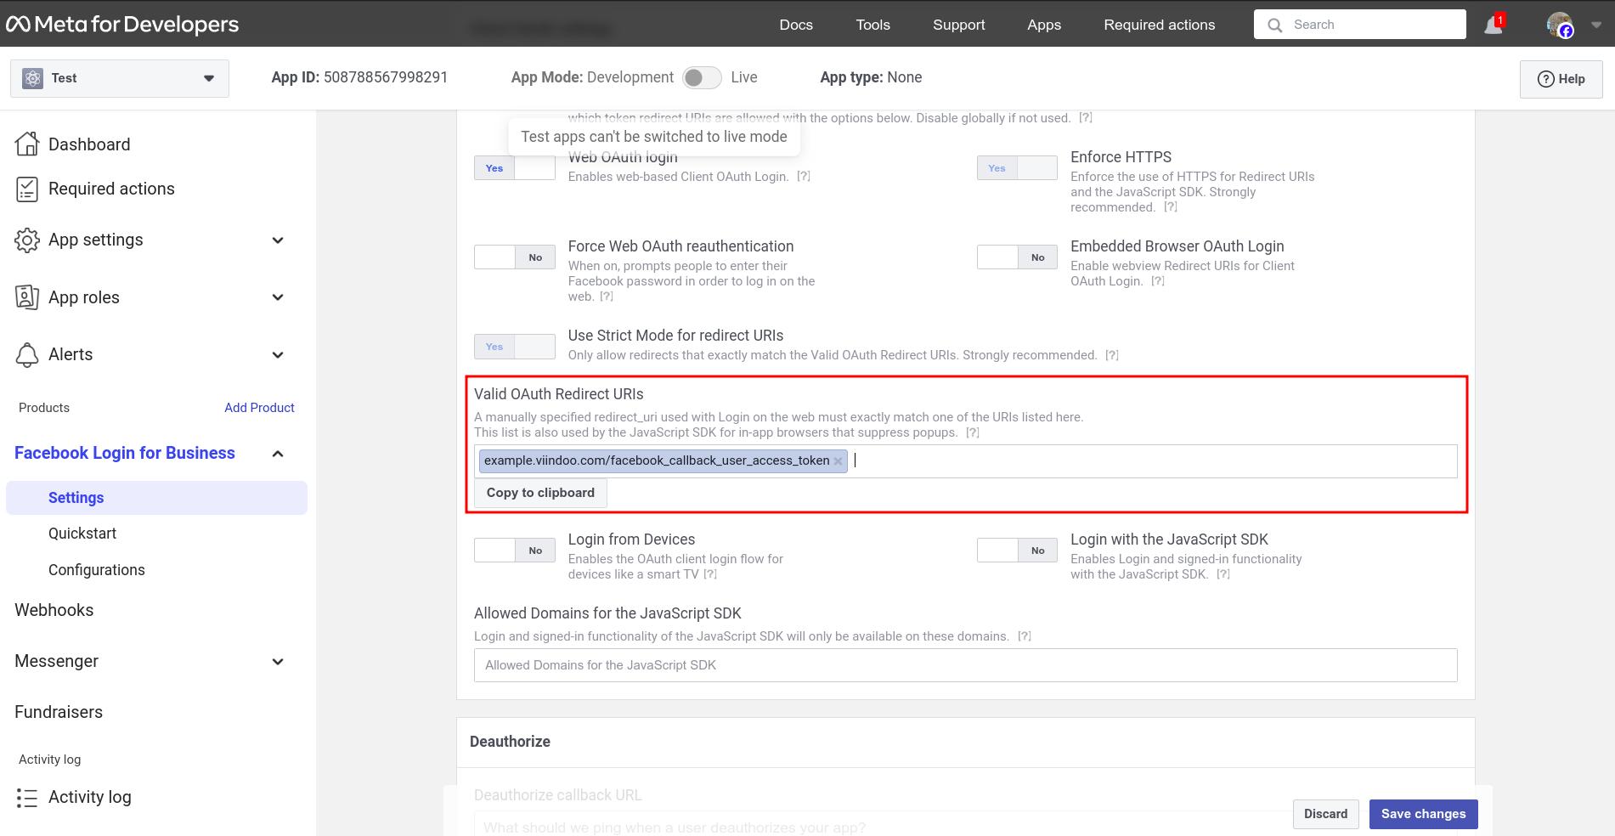The width and height of the screenshot is (1615, 836).
Task: Toggle Use Strict Mode for redirect URIs
Action: click(x=514, y=347)
